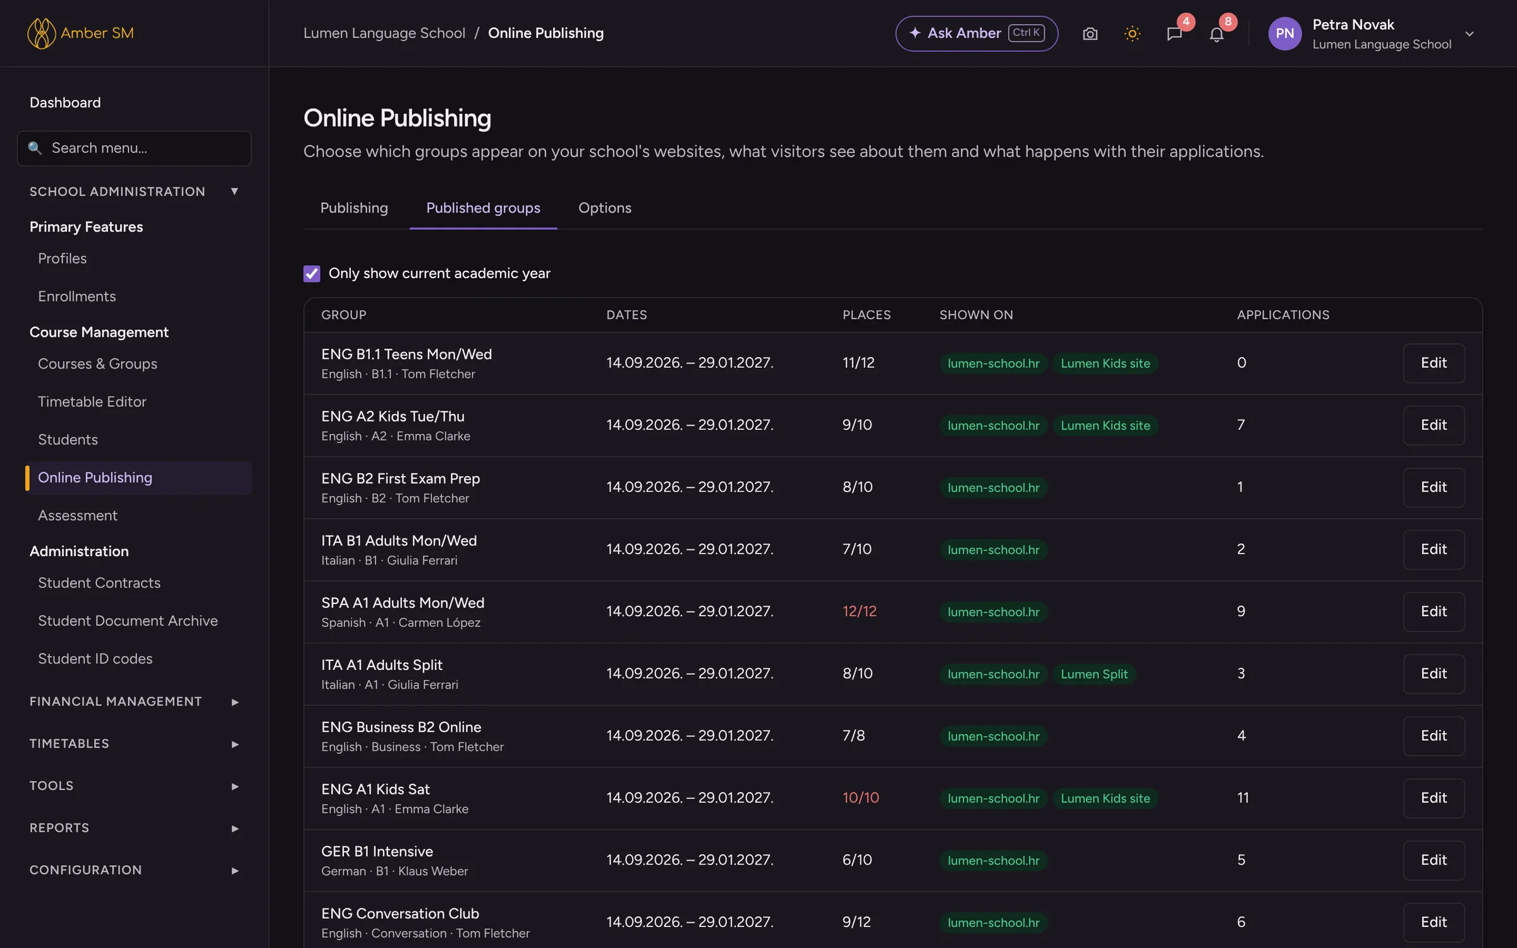The width and height of the screenshot is (1517, 948).
Task: Click the Lumen Split site tag
Action: click(x=1094, y=674)
